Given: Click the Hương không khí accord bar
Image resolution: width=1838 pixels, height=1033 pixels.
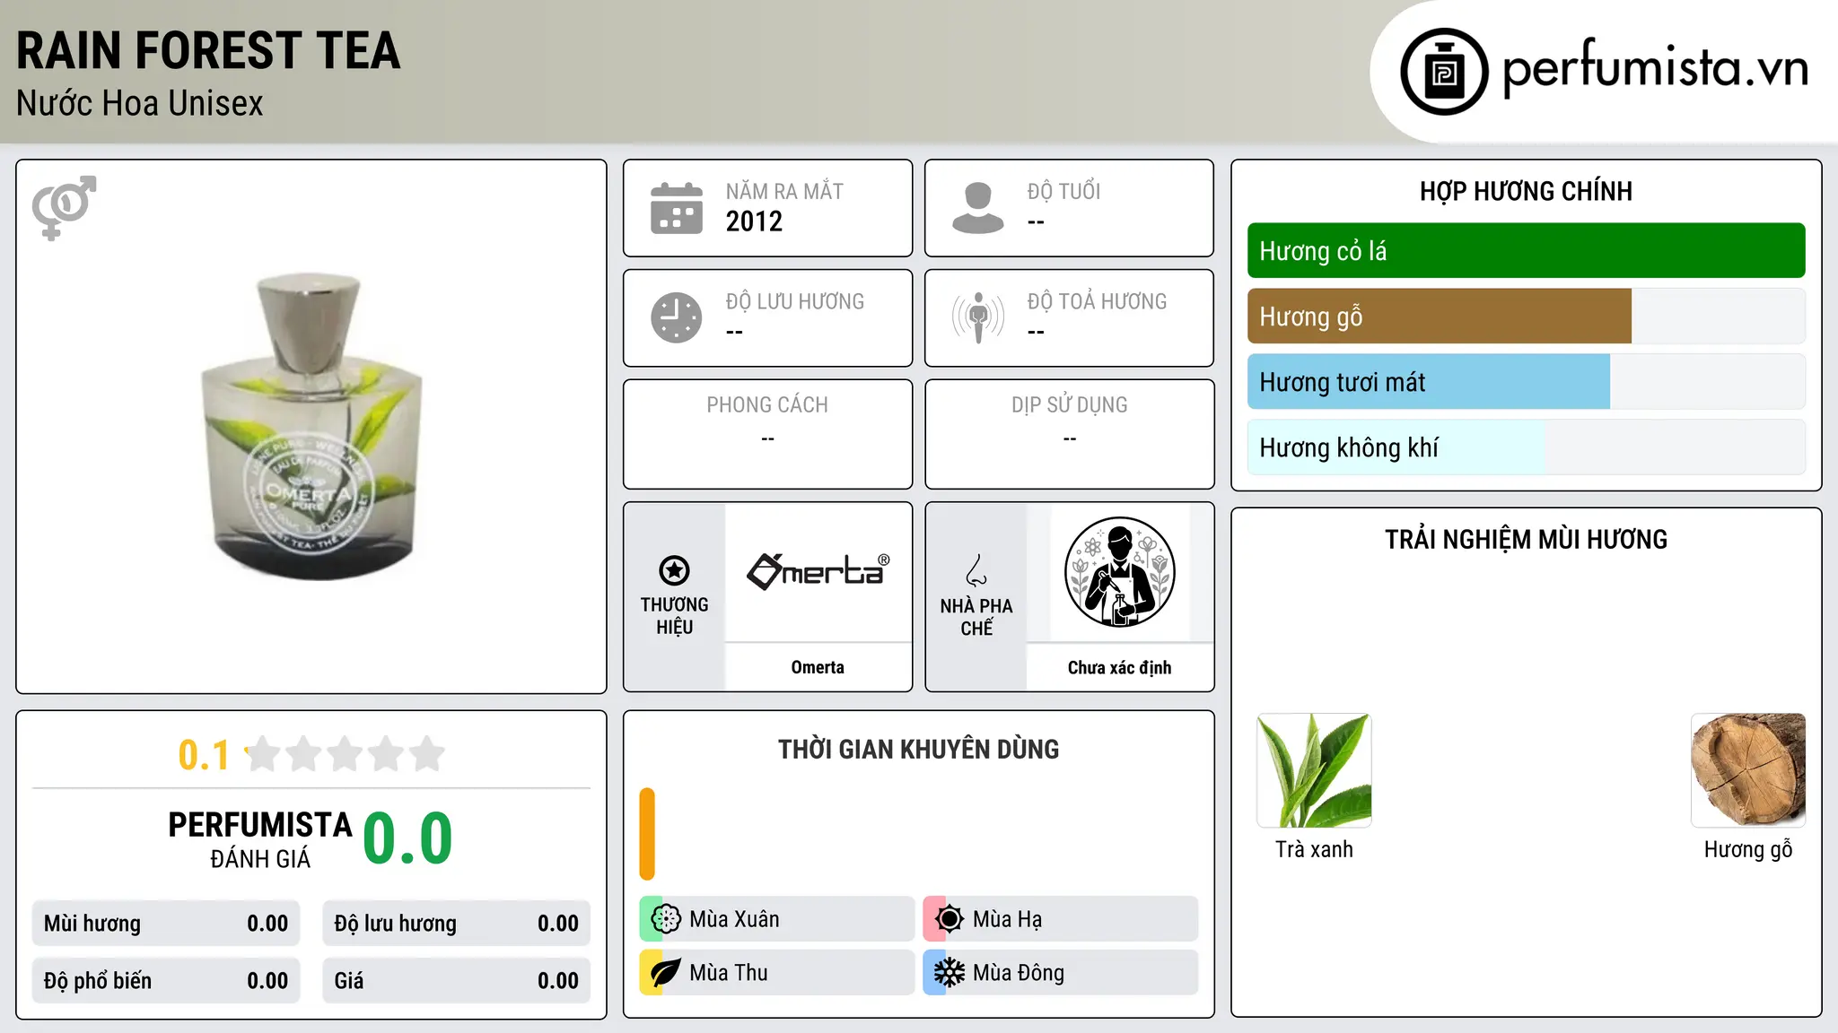Looking at the screenshot, I should coord(1396,447).
